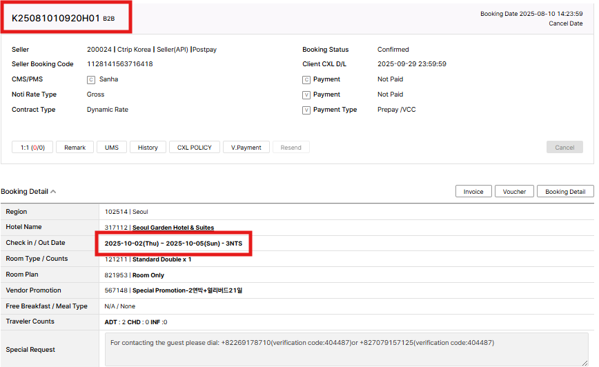Click the Resend button
The image size is (599, 367).
tap(291, 147)
